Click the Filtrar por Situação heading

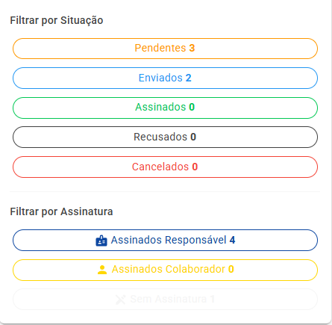pyautogui.click(x=57, y=20)
